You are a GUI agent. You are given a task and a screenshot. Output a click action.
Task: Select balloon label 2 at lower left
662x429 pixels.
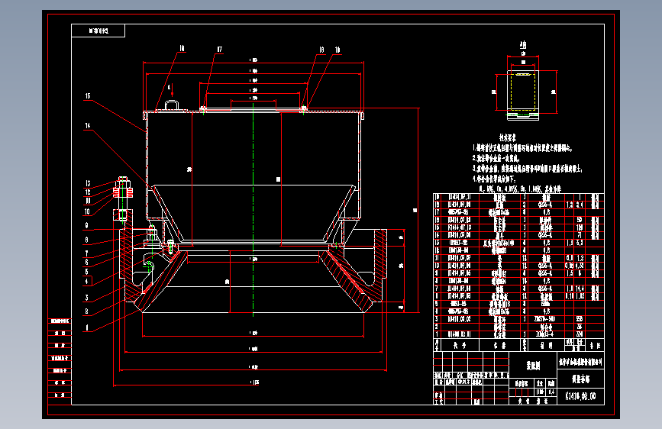coord(86,311)
